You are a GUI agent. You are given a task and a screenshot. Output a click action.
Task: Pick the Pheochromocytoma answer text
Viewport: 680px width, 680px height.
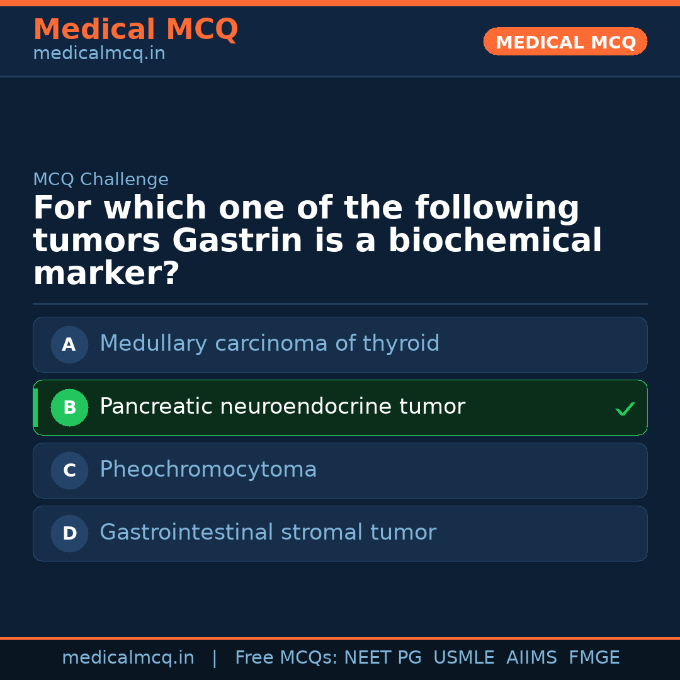(x=208, y=470)
